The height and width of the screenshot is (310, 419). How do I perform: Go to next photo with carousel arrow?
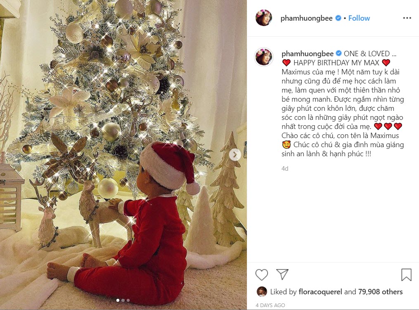[235, 155]
